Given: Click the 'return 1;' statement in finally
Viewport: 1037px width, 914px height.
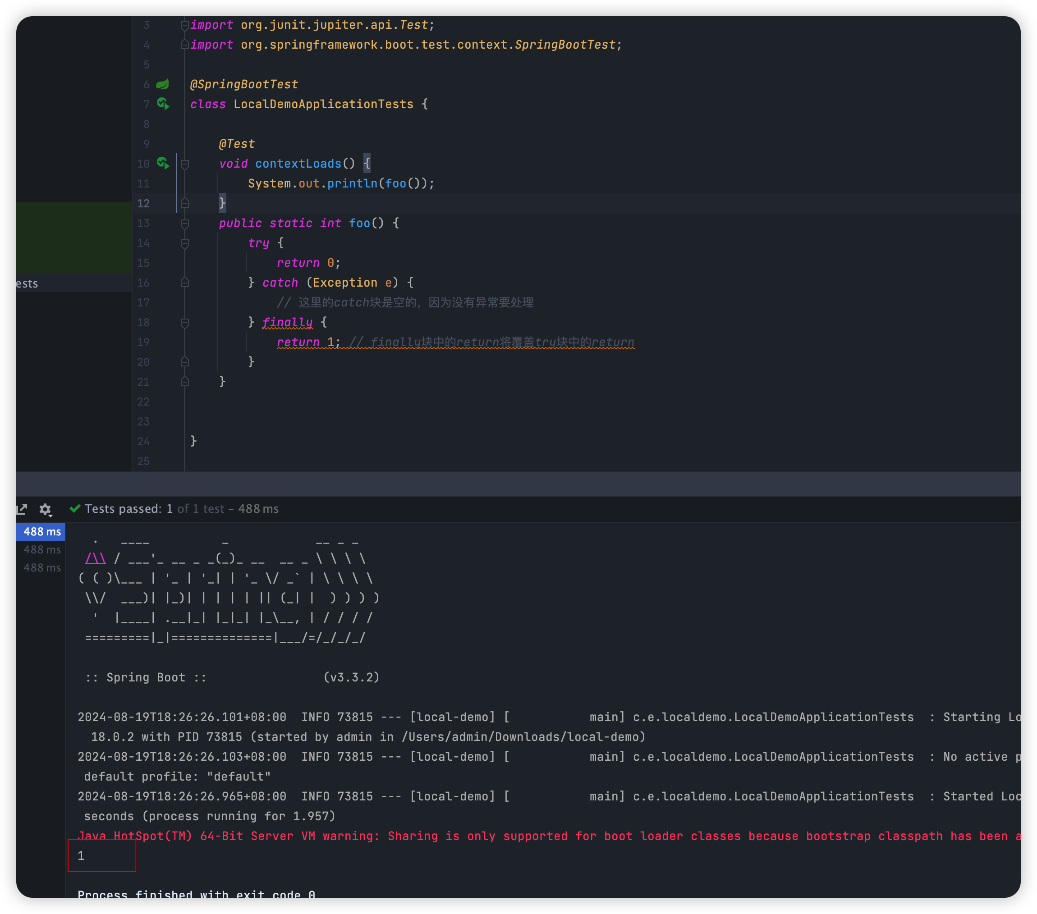Looking at the screenshot, I should pyautogui.click(x=308, y=343).
